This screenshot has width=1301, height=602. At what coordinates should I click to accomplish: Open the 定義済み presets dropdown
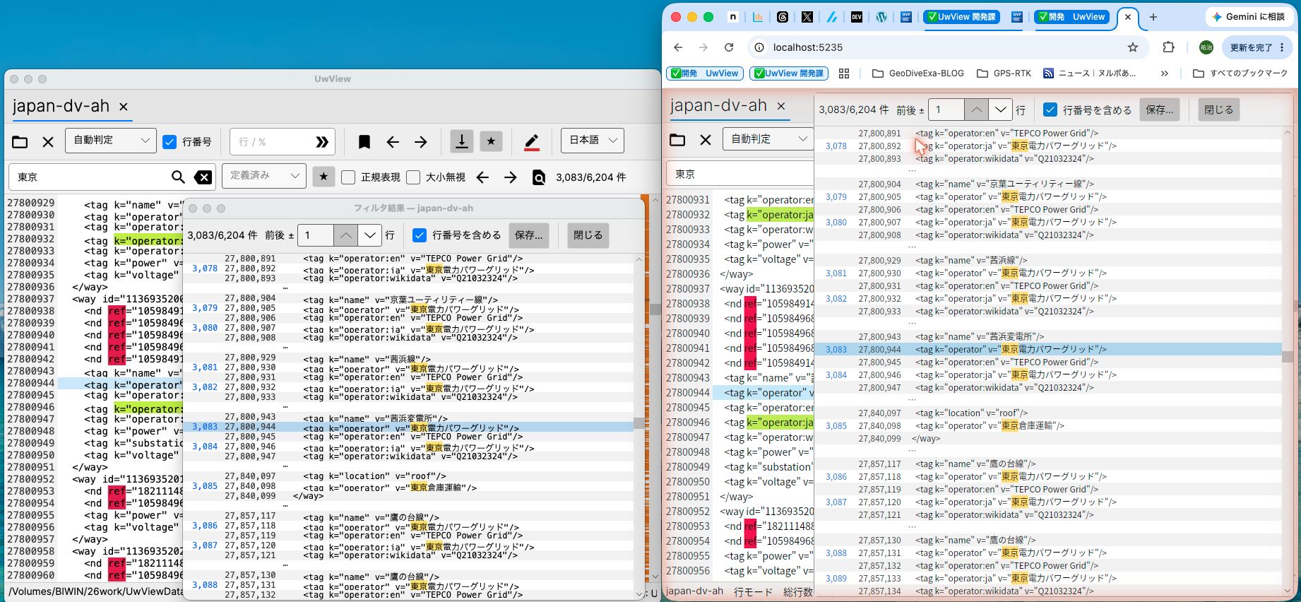pyautogui.click(x=264, y=175)
